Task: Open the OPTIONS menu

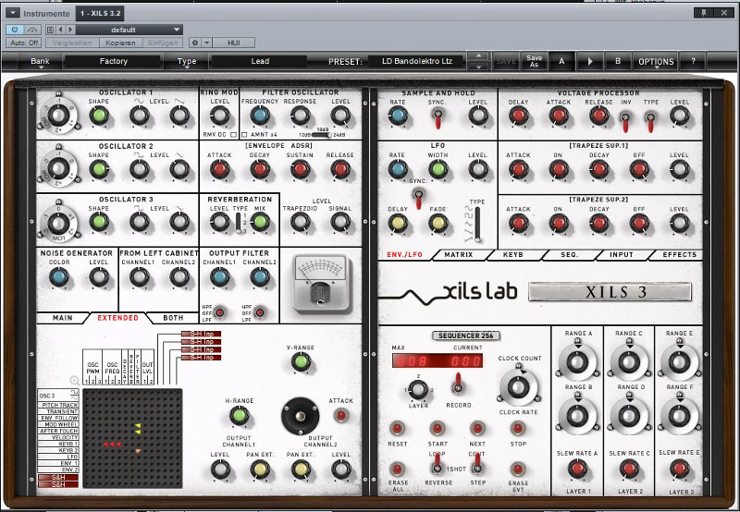Action: (656, 62)
